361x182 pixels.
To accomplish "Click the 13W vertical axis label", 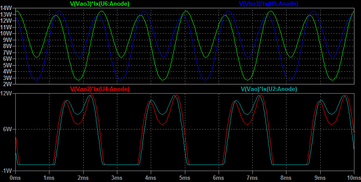I will point(6,14).
